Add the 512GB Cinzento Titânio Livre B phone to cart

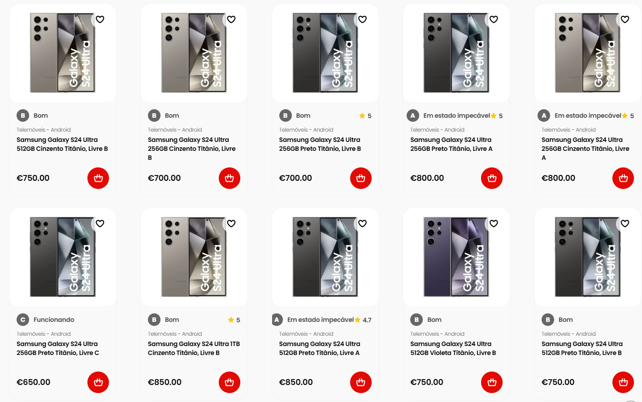98,178
